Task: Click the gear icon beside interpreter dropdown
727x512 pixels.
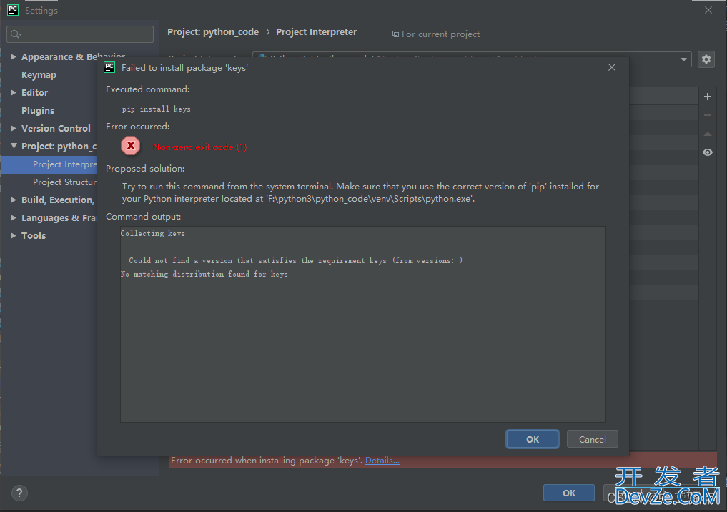Action: tap(706, 59)
